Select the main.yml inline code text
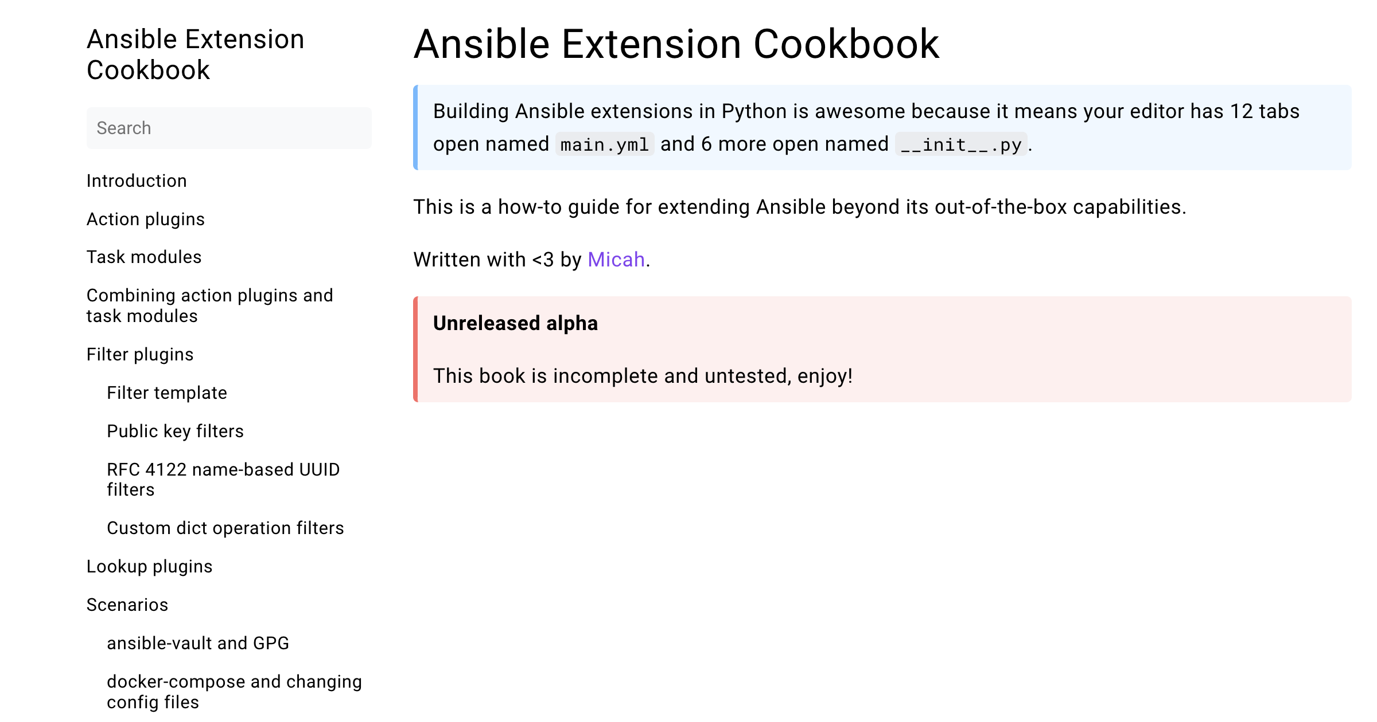Image resolution: width=1377 pixels, height=722 pixels. tap(603, 144)
